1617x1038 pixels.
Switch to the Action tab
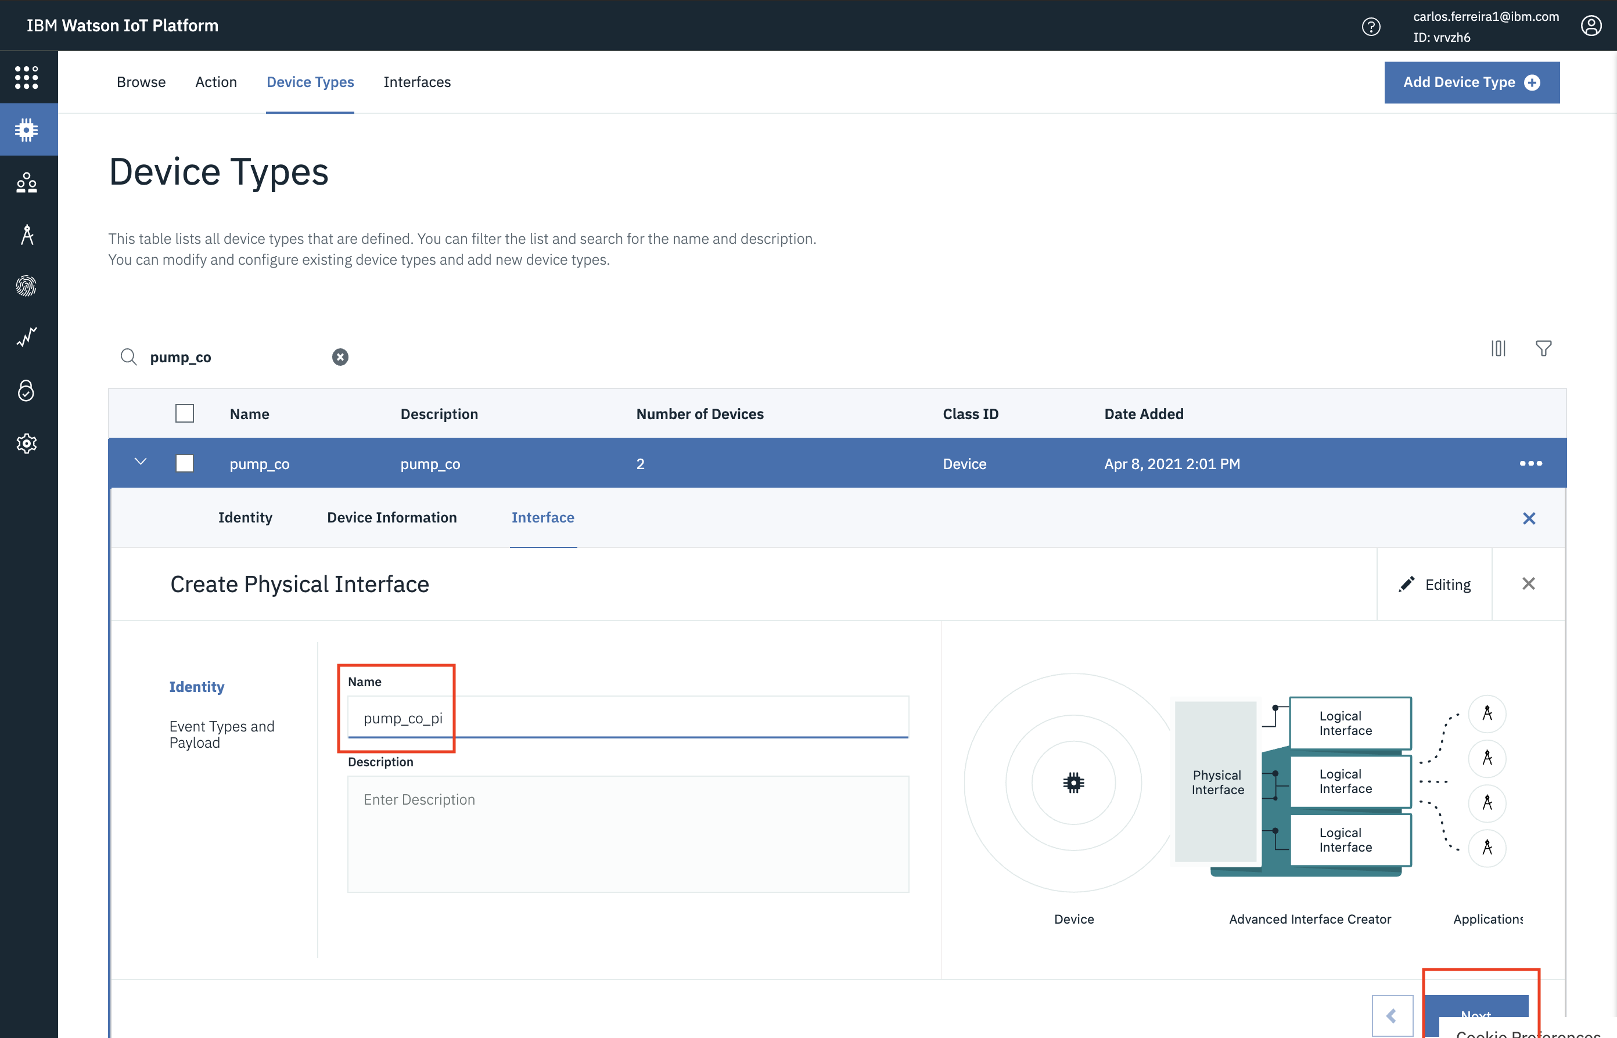[x=216, y=81]
